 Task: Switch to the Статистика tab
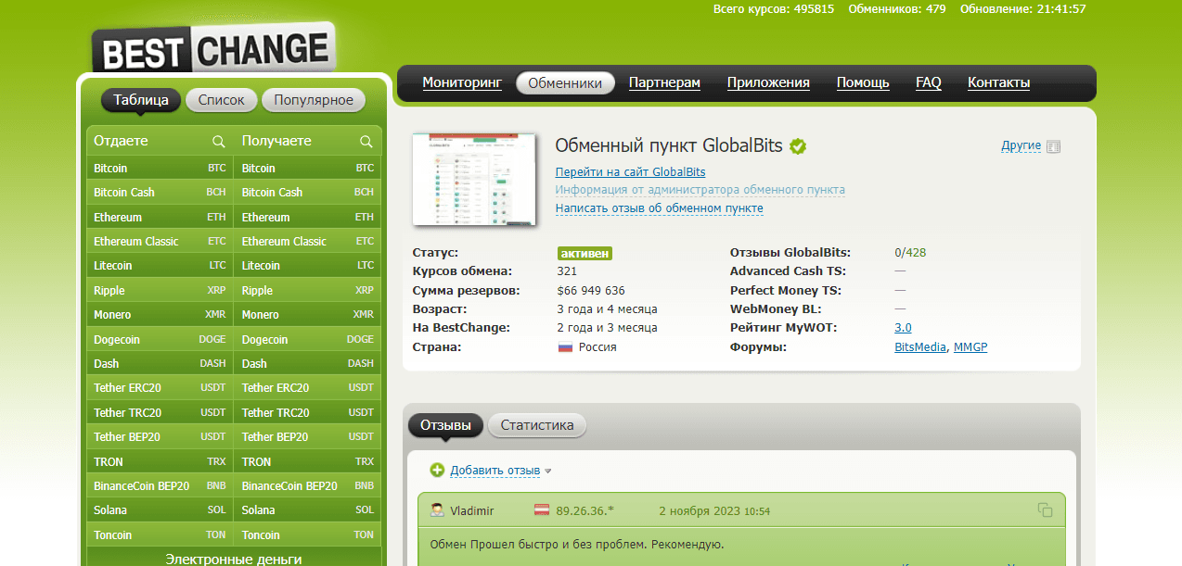point(537,426)
